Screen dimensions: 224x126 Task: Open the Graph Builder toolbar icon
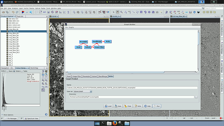pyautogui.click(x=100, y=12)
